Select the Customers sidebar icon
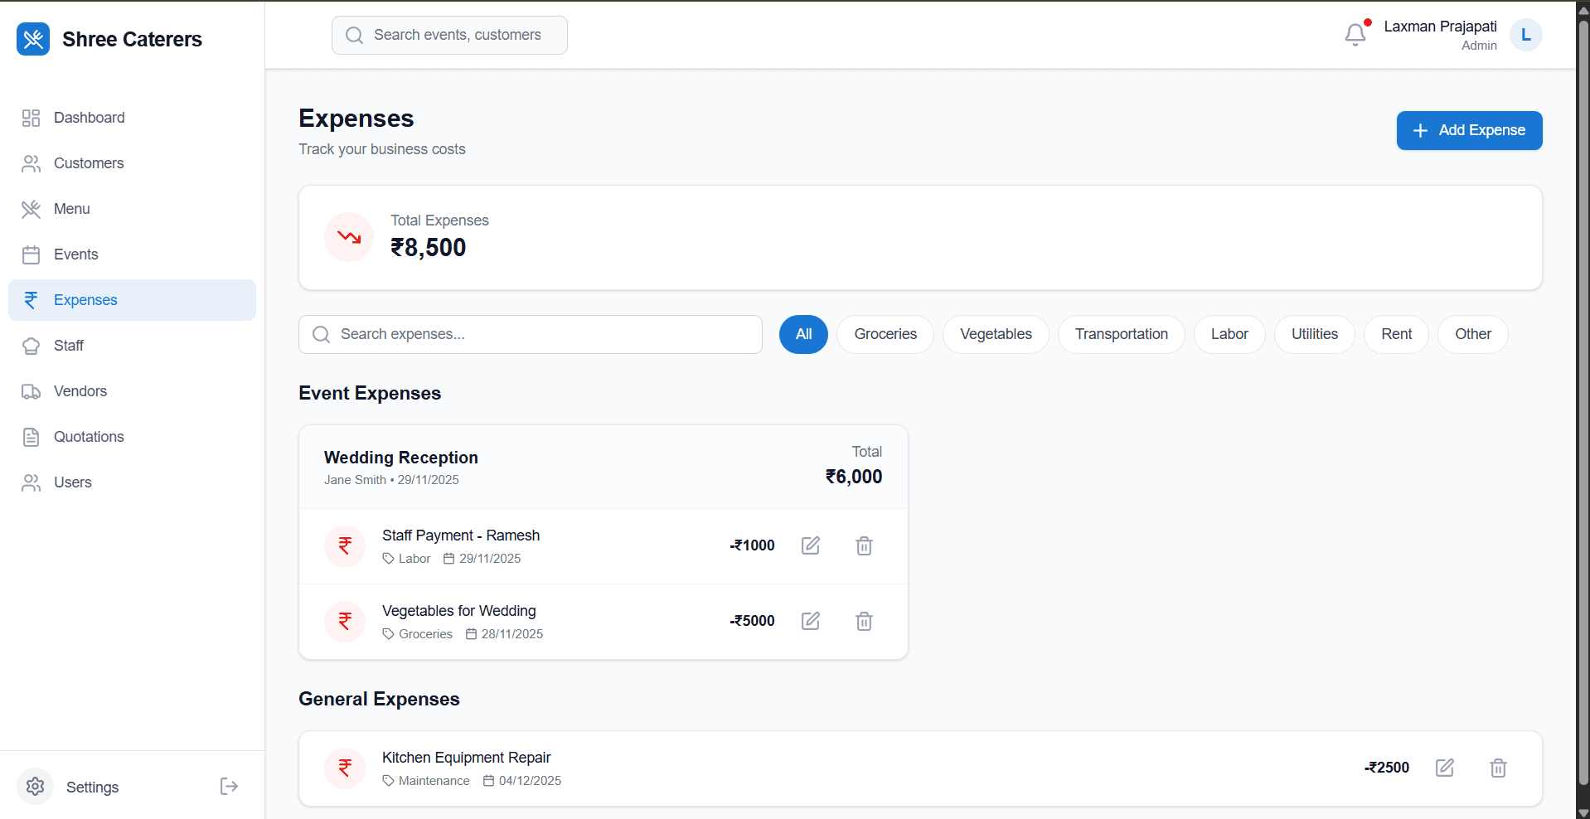The height and width of the screenshot is (819, 1590). 31,163
